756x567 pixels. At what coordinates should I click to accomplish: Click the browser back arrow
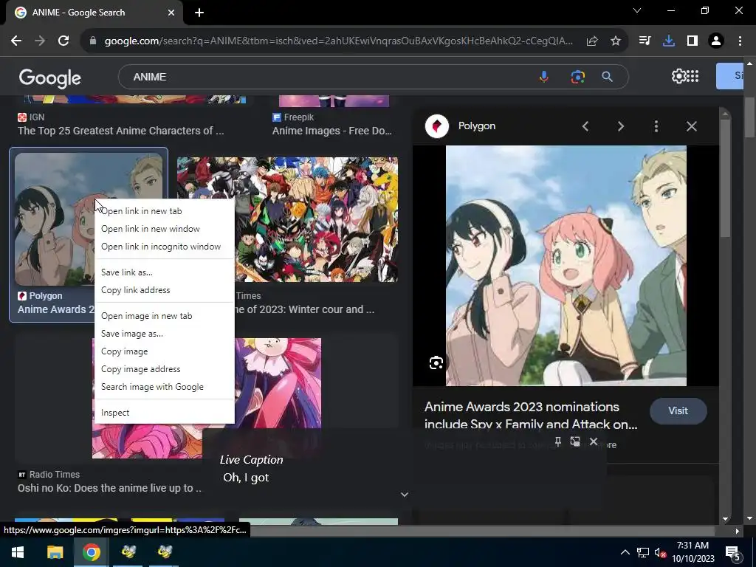16,41
